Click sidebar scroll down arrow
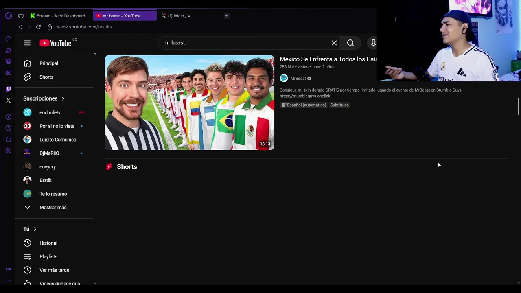The height and width of the screenshot is (293, 521). pyautogui.click(x=95, y=283)
